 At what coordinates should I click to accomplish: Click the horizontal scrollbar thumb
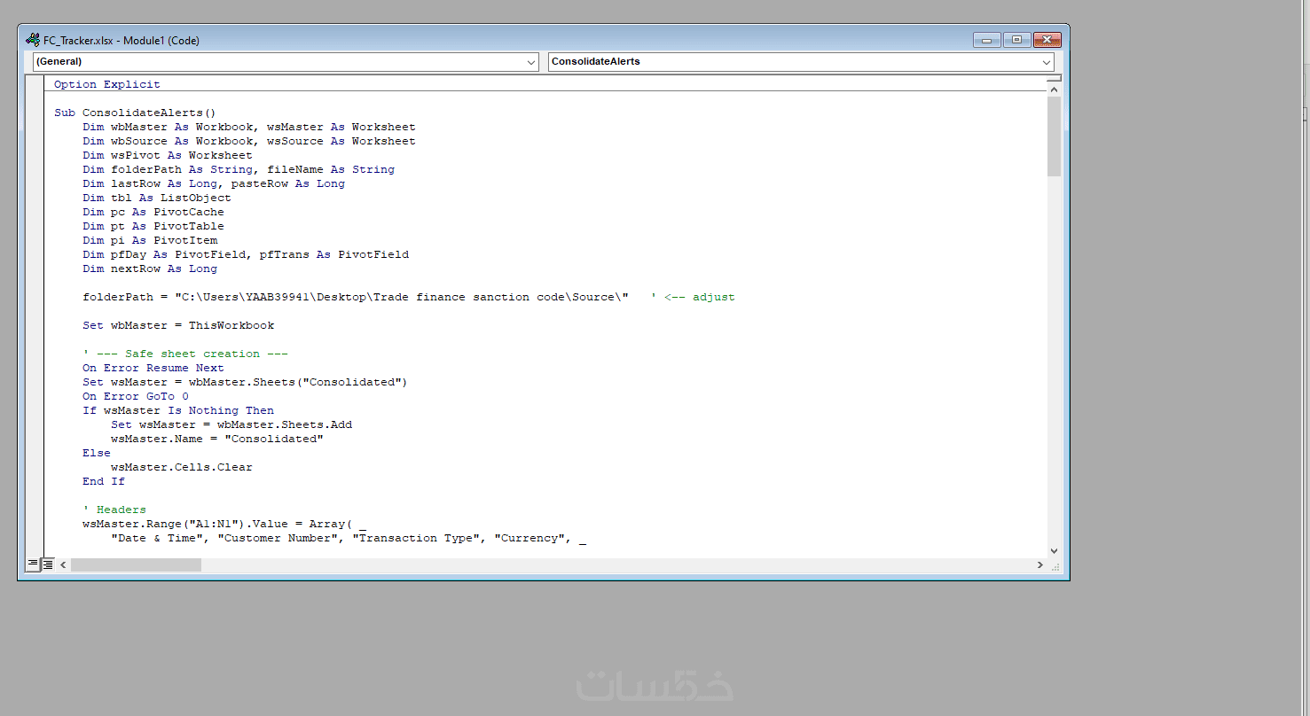pos(136,564)
